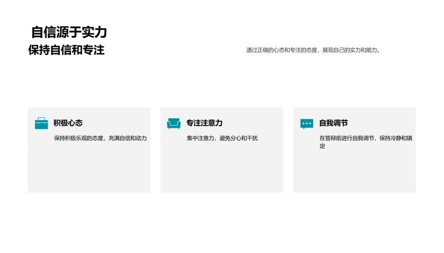This screenshot has height=253, width=444.
Task: Select the slide title 自信源于实力
Action: [69, 32]
